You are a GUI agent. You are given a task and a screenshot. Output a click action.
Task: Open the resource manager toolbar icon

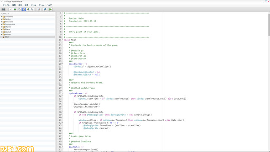(x=39, y=9)
